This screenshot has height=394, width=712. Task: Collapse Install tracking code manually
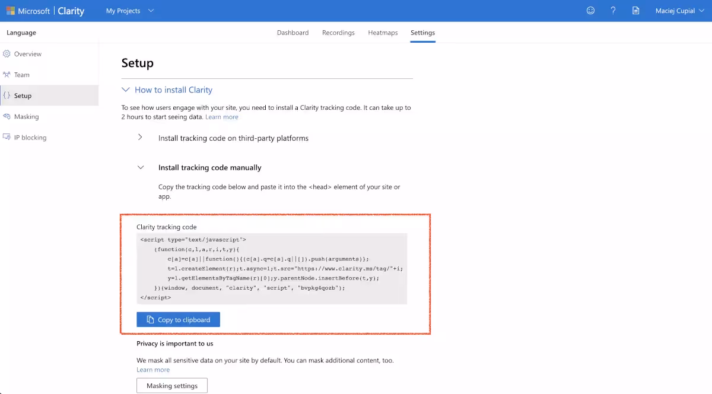pos(141,167)
